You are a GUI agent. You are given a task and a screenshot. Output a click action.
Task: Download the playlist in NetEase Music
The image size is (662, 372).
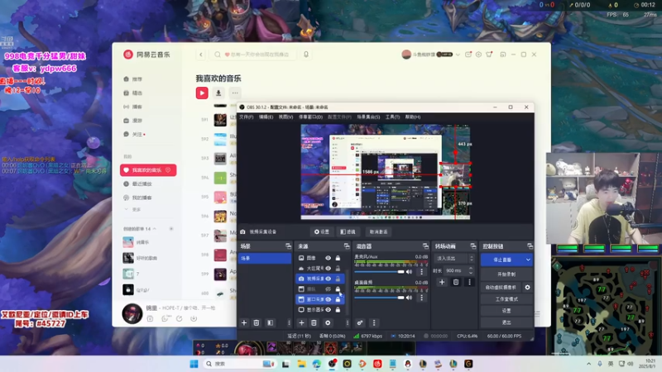pos(218,93)
